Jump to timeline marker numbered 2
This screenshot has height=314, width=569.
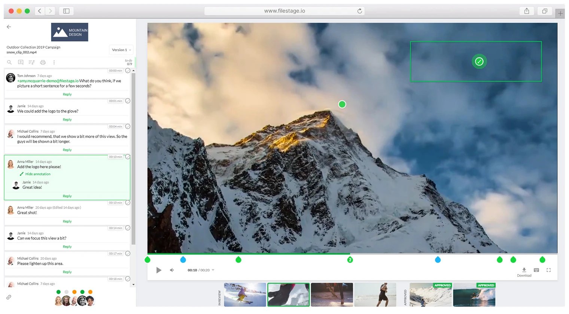coord(350,260)
